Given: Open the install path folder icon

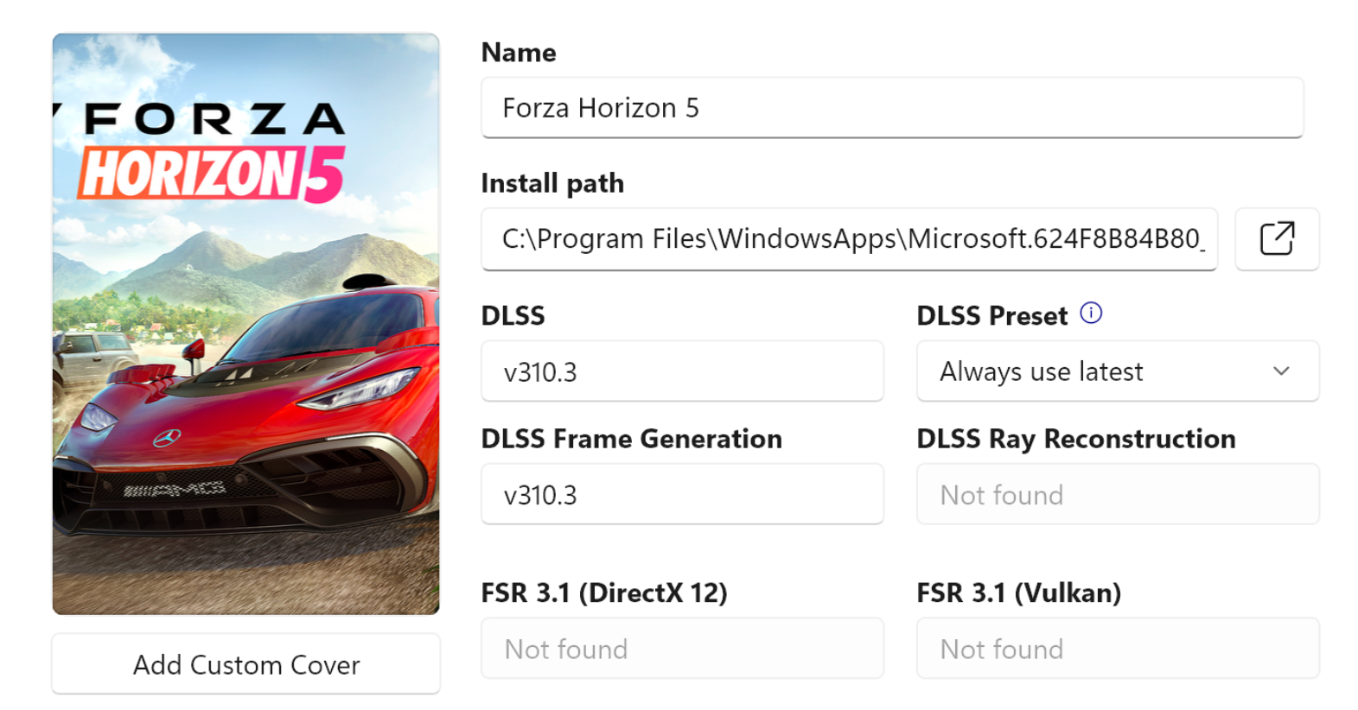Looking at the screenshot, I should click(1276, 238).
